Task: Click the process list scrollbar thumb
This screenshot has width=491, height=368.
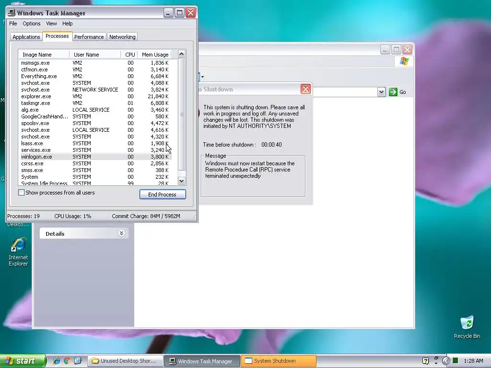Action: (x=182, y=114)
